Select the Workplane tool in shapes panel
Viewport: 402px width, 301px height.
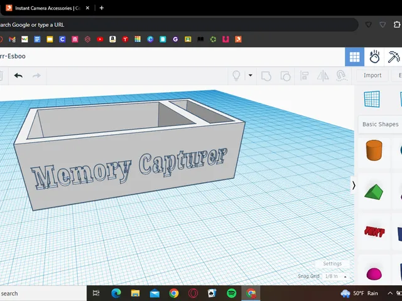pos(372,99)
